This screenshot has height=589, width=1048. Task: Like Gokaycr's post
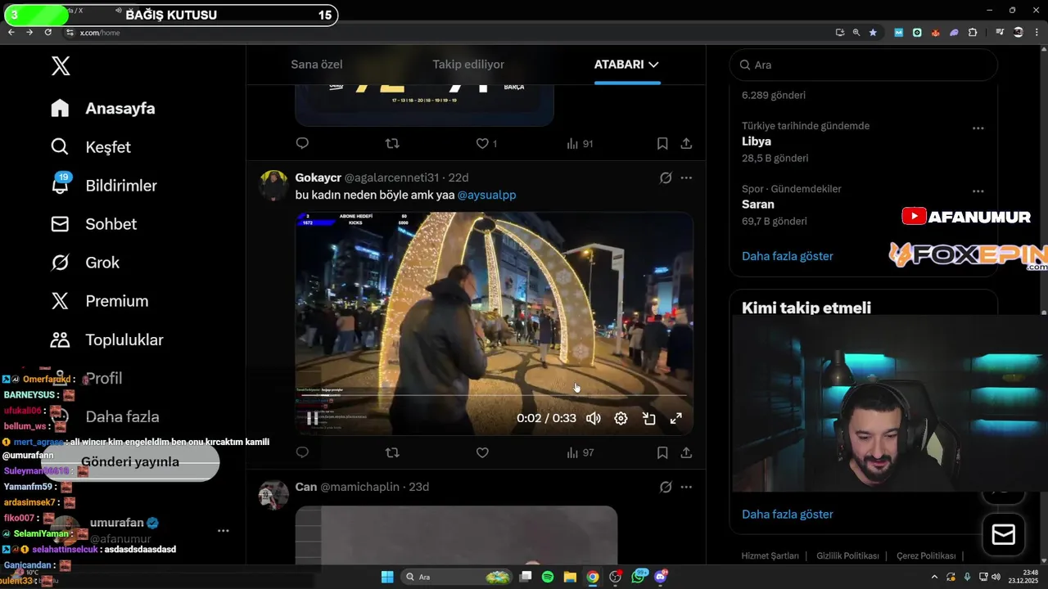pos(482,452)
